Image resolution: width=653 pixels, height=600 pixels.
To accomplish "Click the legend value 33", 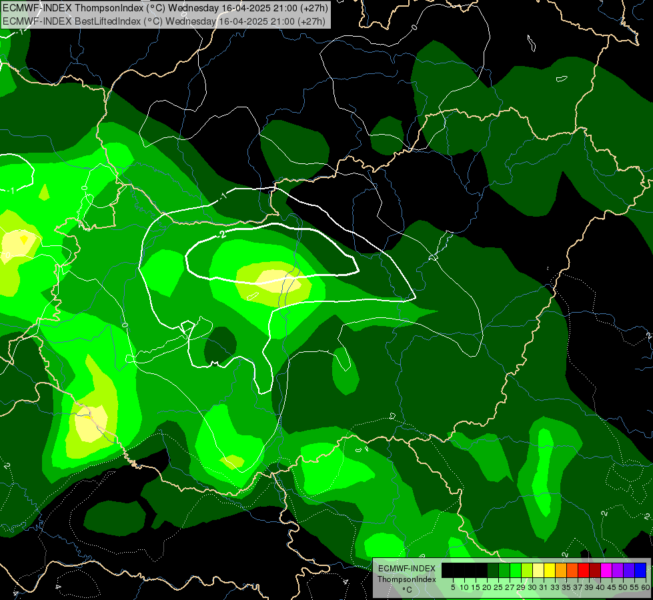I will coord(555,587).
